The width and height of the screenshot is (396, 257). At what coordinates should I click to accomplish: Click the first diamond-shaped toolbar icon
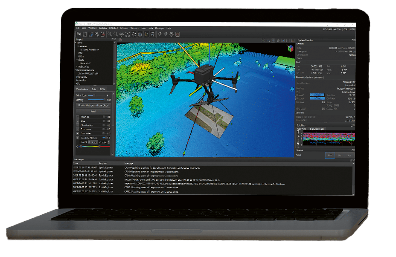[160, 34]
